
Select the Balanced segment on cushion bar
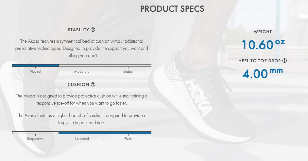point(82,133)
